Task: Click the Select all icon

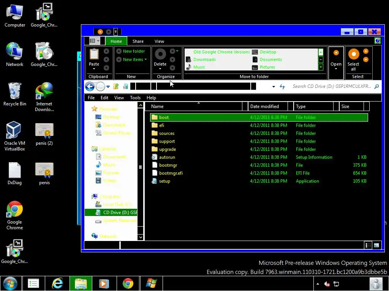Action: coord(354,54)
